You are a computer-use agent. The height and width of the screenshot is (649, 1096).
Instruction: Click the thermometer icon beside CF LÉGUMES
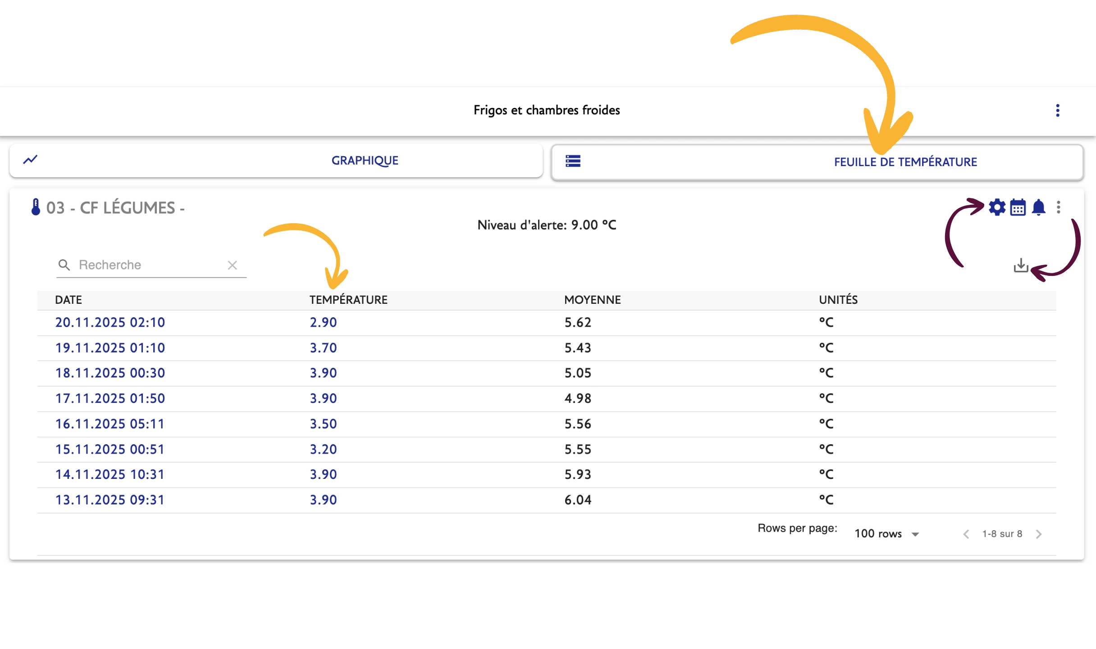[36, 207]
